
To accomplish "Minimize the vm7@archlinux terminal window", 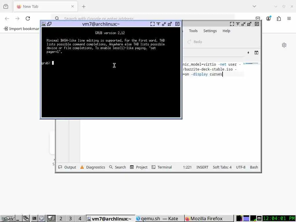I will click(164, 24).
